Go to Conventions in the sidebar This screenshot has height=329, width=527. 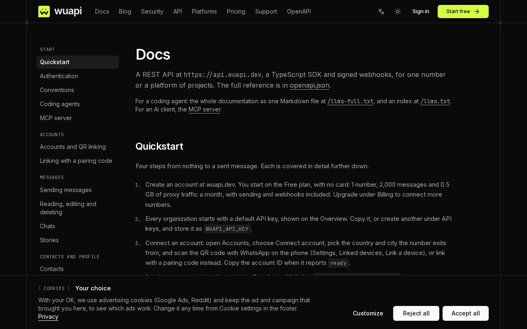(x=78, y=90)
